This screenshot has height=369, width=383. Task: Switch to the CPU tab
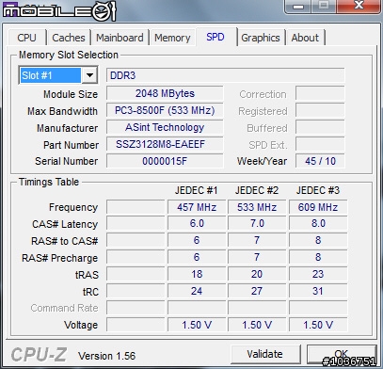pos(27,38)
